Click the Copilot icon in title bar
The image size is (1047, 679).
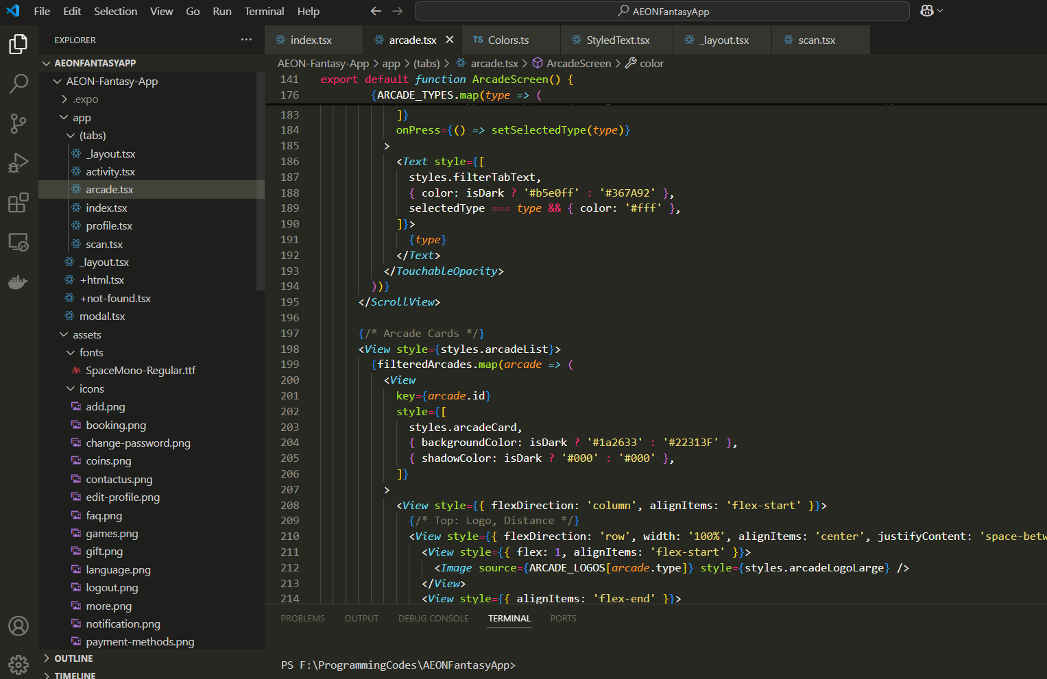[927, 11]
